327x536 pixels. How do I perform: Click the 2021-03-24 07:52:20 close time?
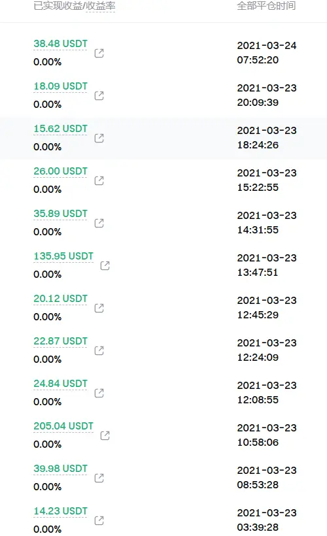(267, 53)
